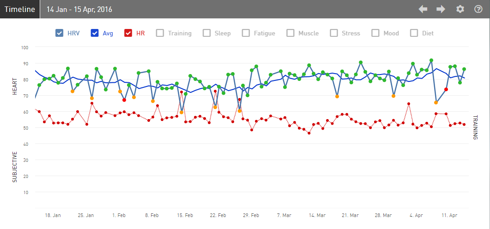Uncheck the HRV series checkbox
This screenshot has height=229, width=490.
(60, 33)
